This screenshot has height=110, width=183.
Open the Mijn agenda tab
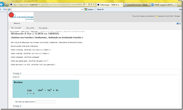click(43, 28)
